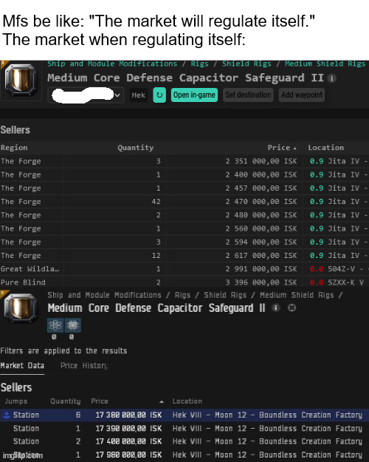The image size is (369, 462).
Task: Click the blue pilot icon on the 17 380 000 row
Action: pyautogui.click(x=6, y=415)
